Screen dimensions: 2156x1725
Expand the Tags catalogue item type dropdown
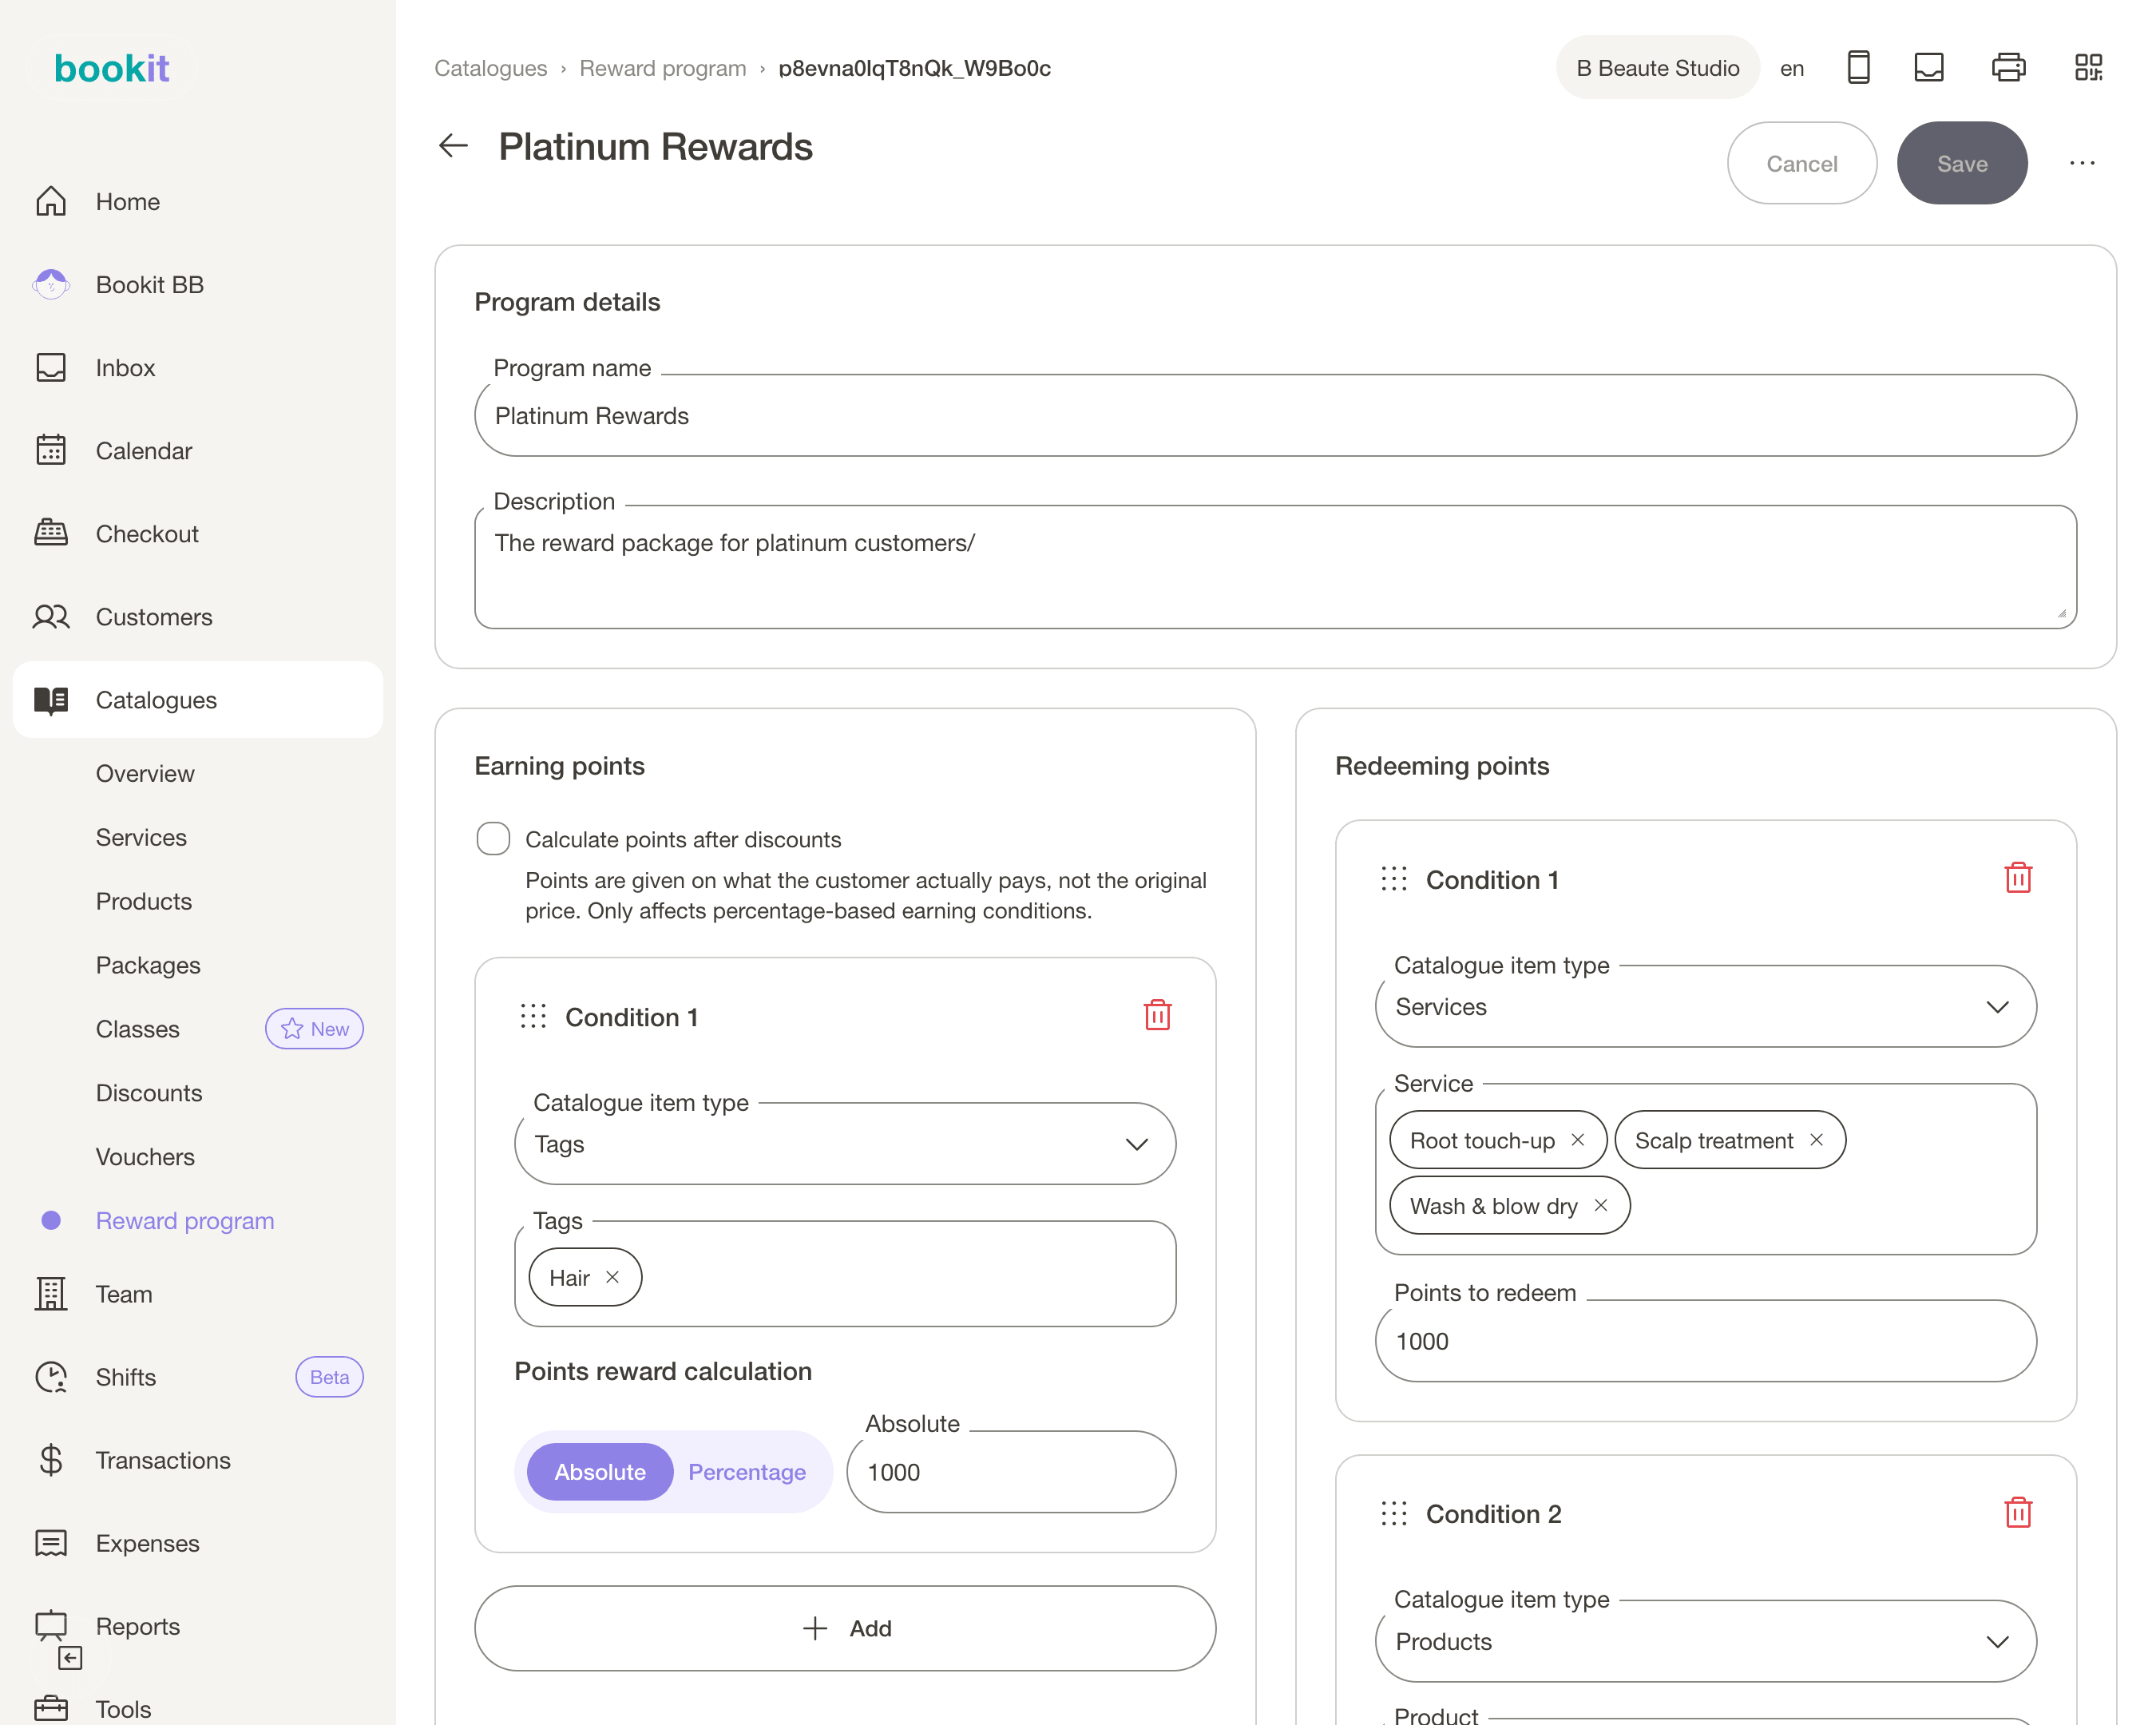tap(845, 1143)
